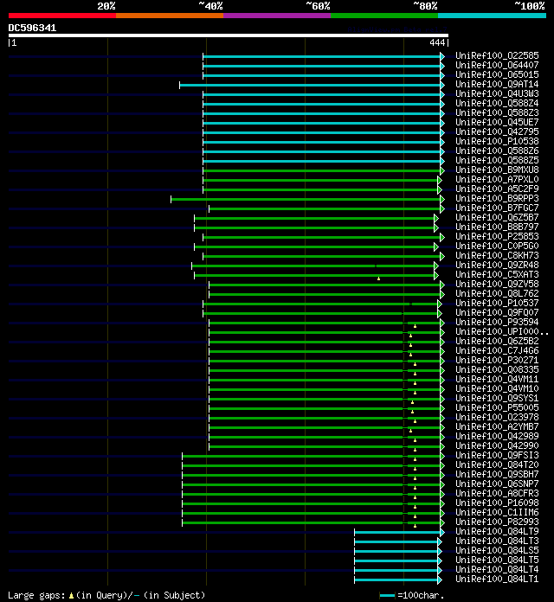The width and height of the screenshot is (554, 602).
Task: Click the arrowhead ending UniRef100_Q6Z5B7 bar
Action: 435,219
